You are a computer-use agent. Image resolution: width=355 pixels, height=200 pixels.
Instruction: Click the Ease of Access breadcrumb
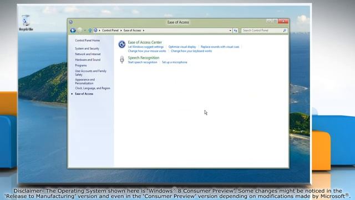(x=132, y=31)
